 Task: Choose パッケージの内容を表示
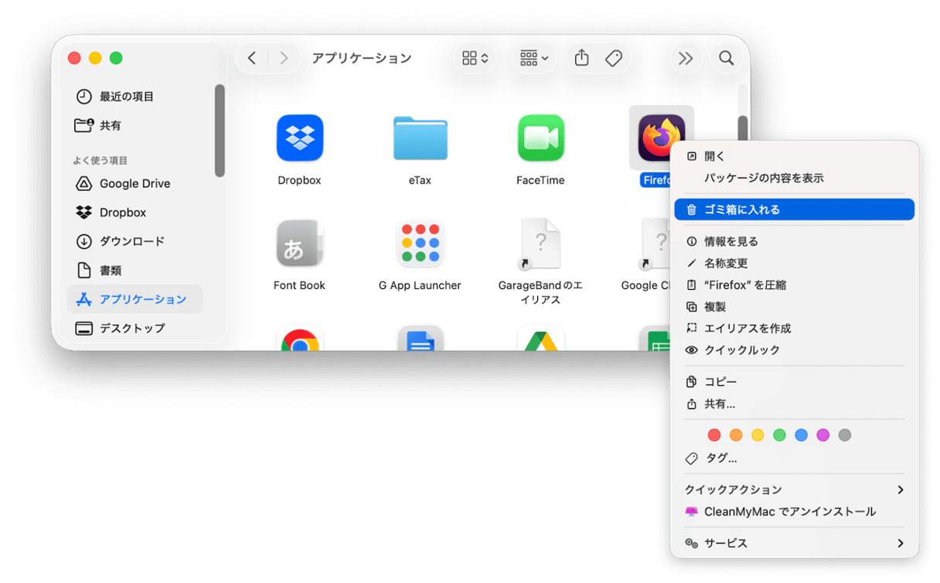[794, 178]
